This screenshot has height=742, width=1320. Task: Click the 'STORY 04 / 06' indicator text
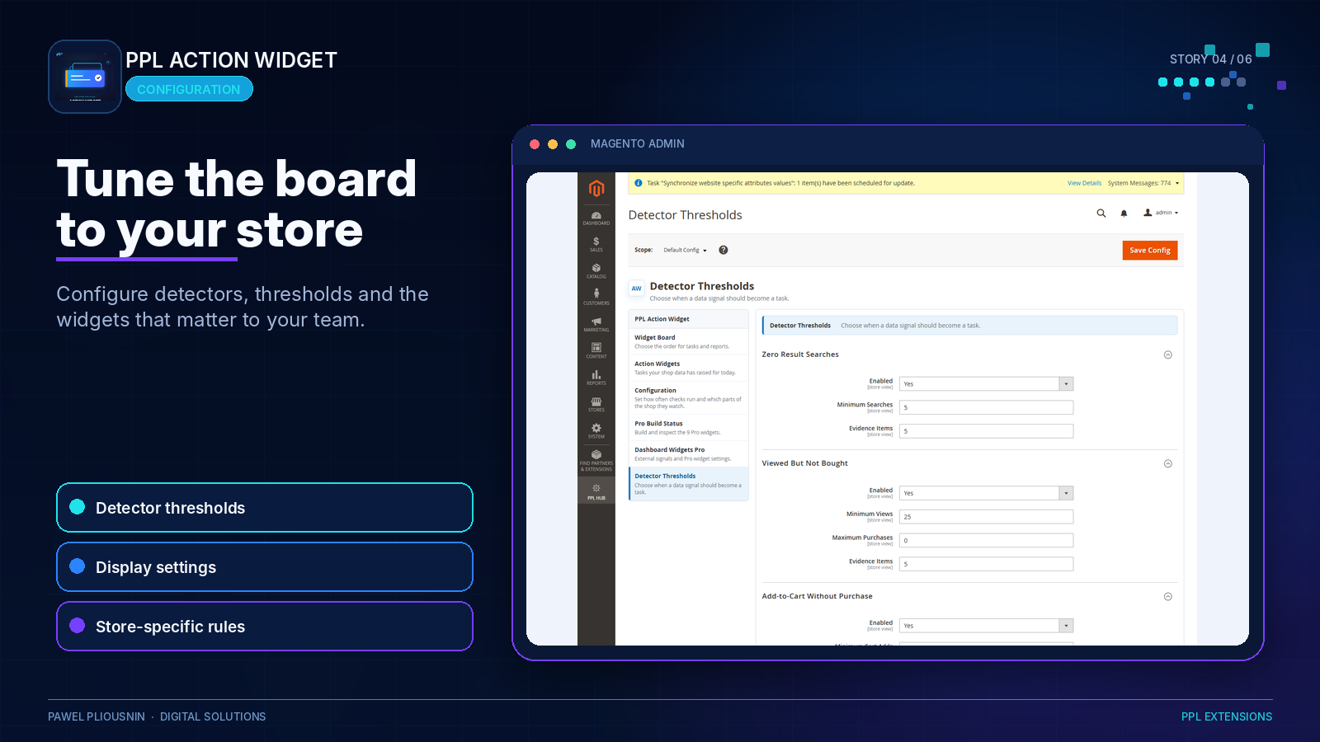[1211, 59]
